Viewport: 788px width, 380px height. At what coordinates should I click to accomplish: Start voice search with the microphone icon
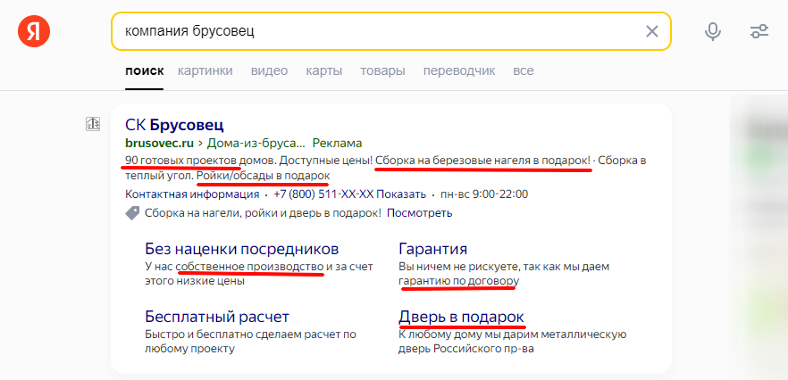tap(712, 31)
